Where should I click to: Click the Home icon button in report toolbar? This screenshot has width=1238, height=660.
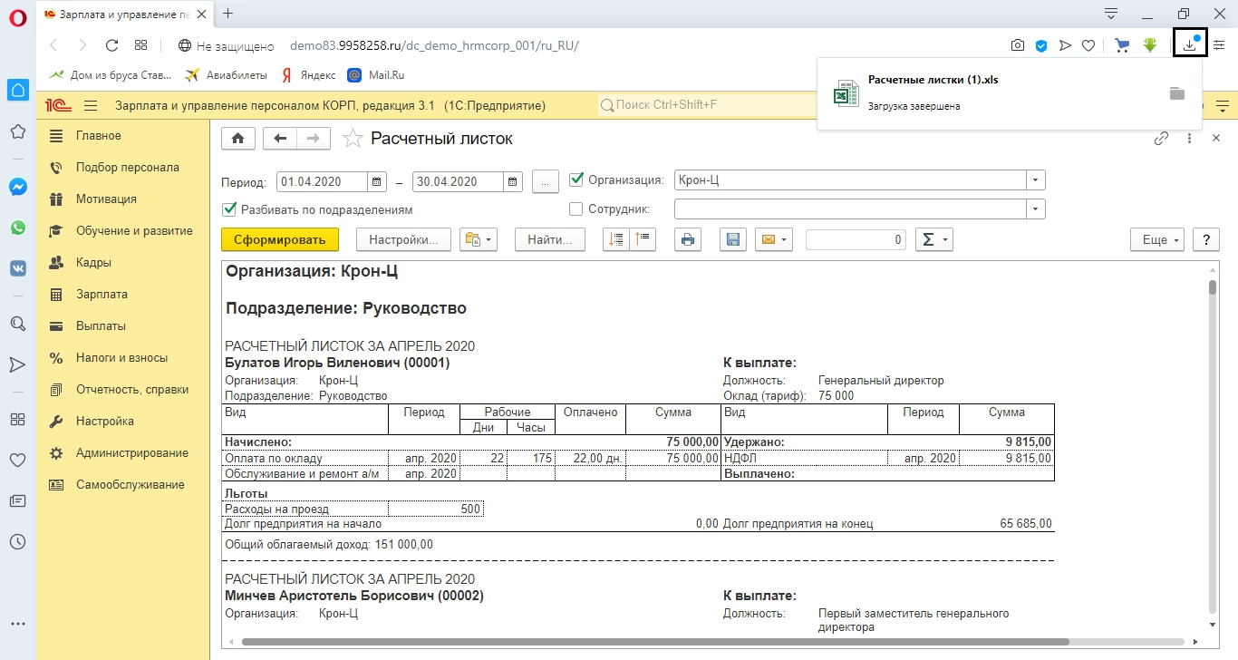[237, 139]
